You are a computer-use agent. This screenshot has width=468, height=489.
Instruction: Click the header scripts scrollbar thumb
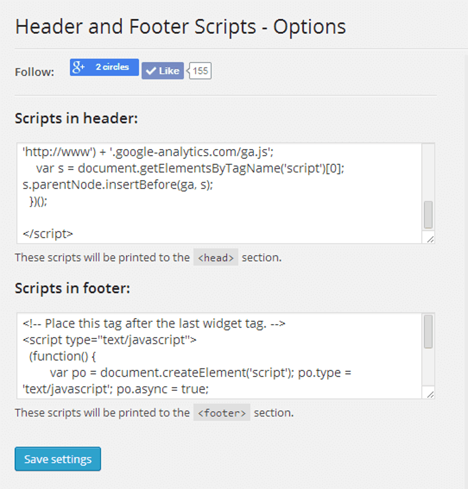point(428,214)
